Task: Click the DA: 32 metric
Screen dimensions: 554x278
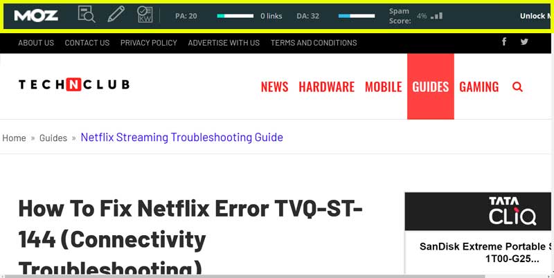Action: tap(307, 16)
